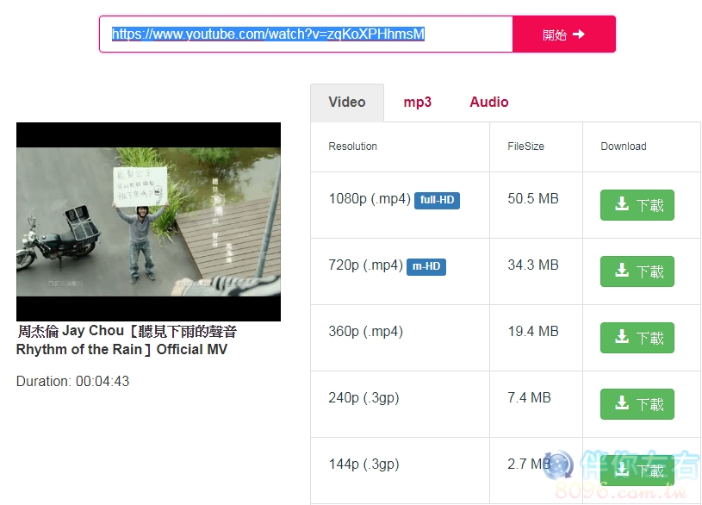Click the YouTube URL input field
This screenshot has height=505, width=702.
pos(307,34)
